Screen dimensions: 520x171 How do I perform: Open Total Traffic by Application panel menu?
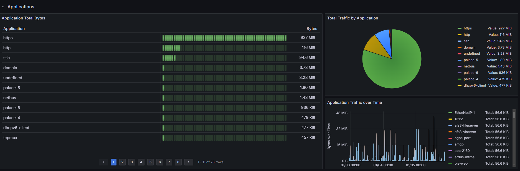(x=352, y=18)
